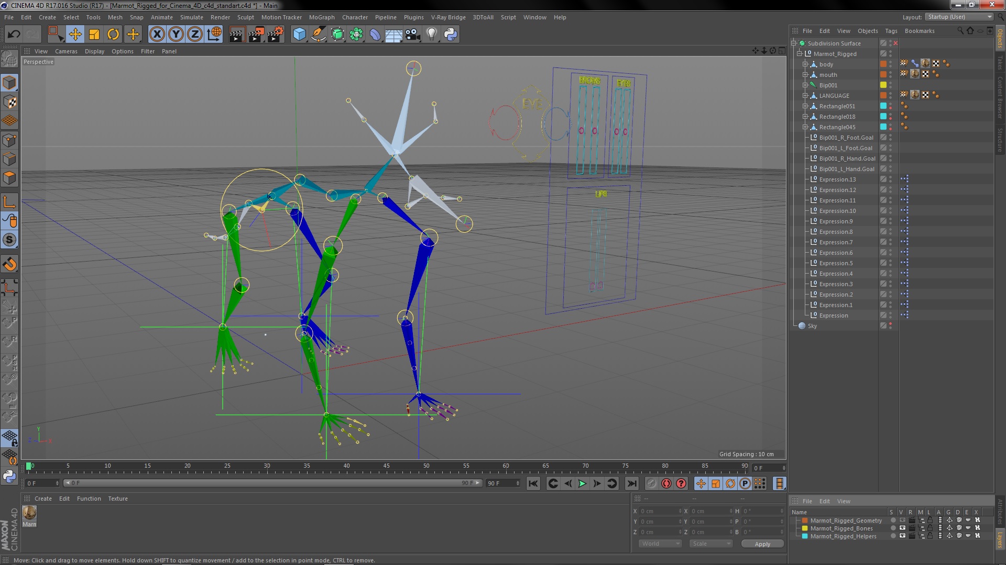Render to Picture Viewer
Viewport: 1006px width, 565px height.
256,35
